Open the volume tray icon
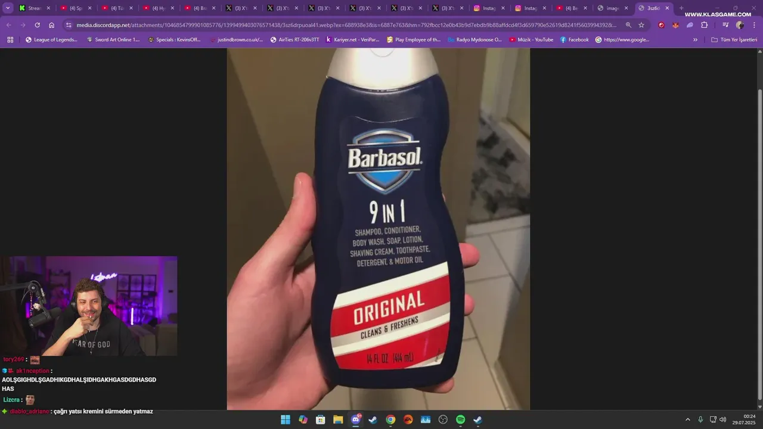The image size is (763, 429). pyautogui.click(x=723, y=419)
